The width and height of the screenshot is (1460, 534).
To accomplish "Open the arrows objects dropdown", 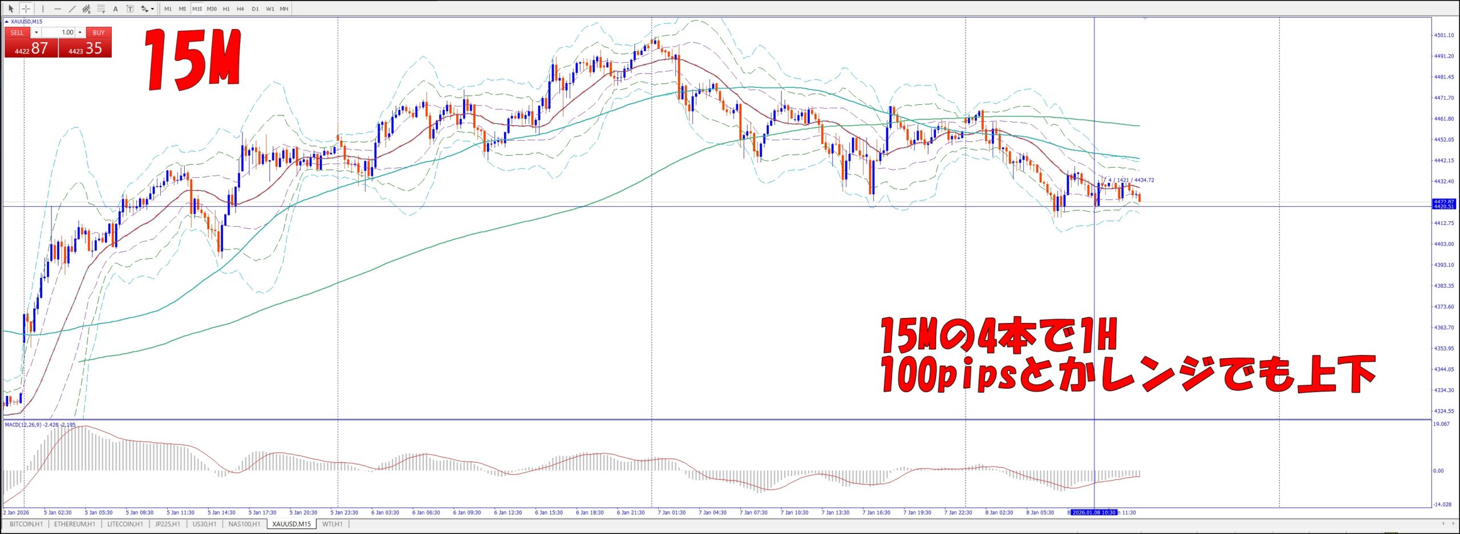I will [148, 9].
